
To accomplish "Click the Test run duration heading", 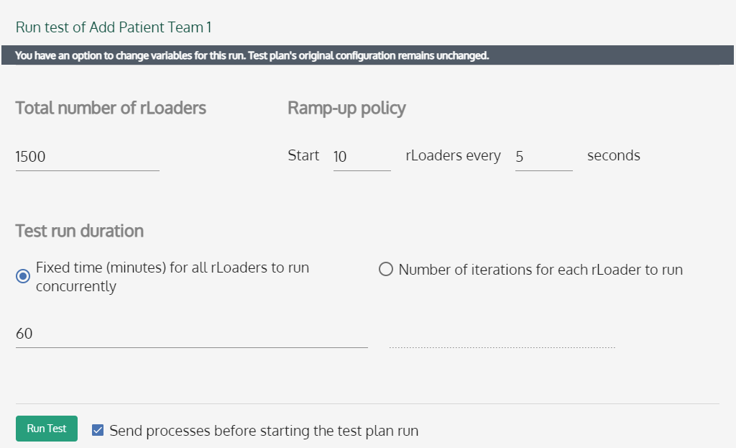I will [x=79, y=231].
